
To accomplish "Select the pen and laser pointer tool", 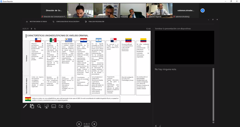I will tap(25, 106).
